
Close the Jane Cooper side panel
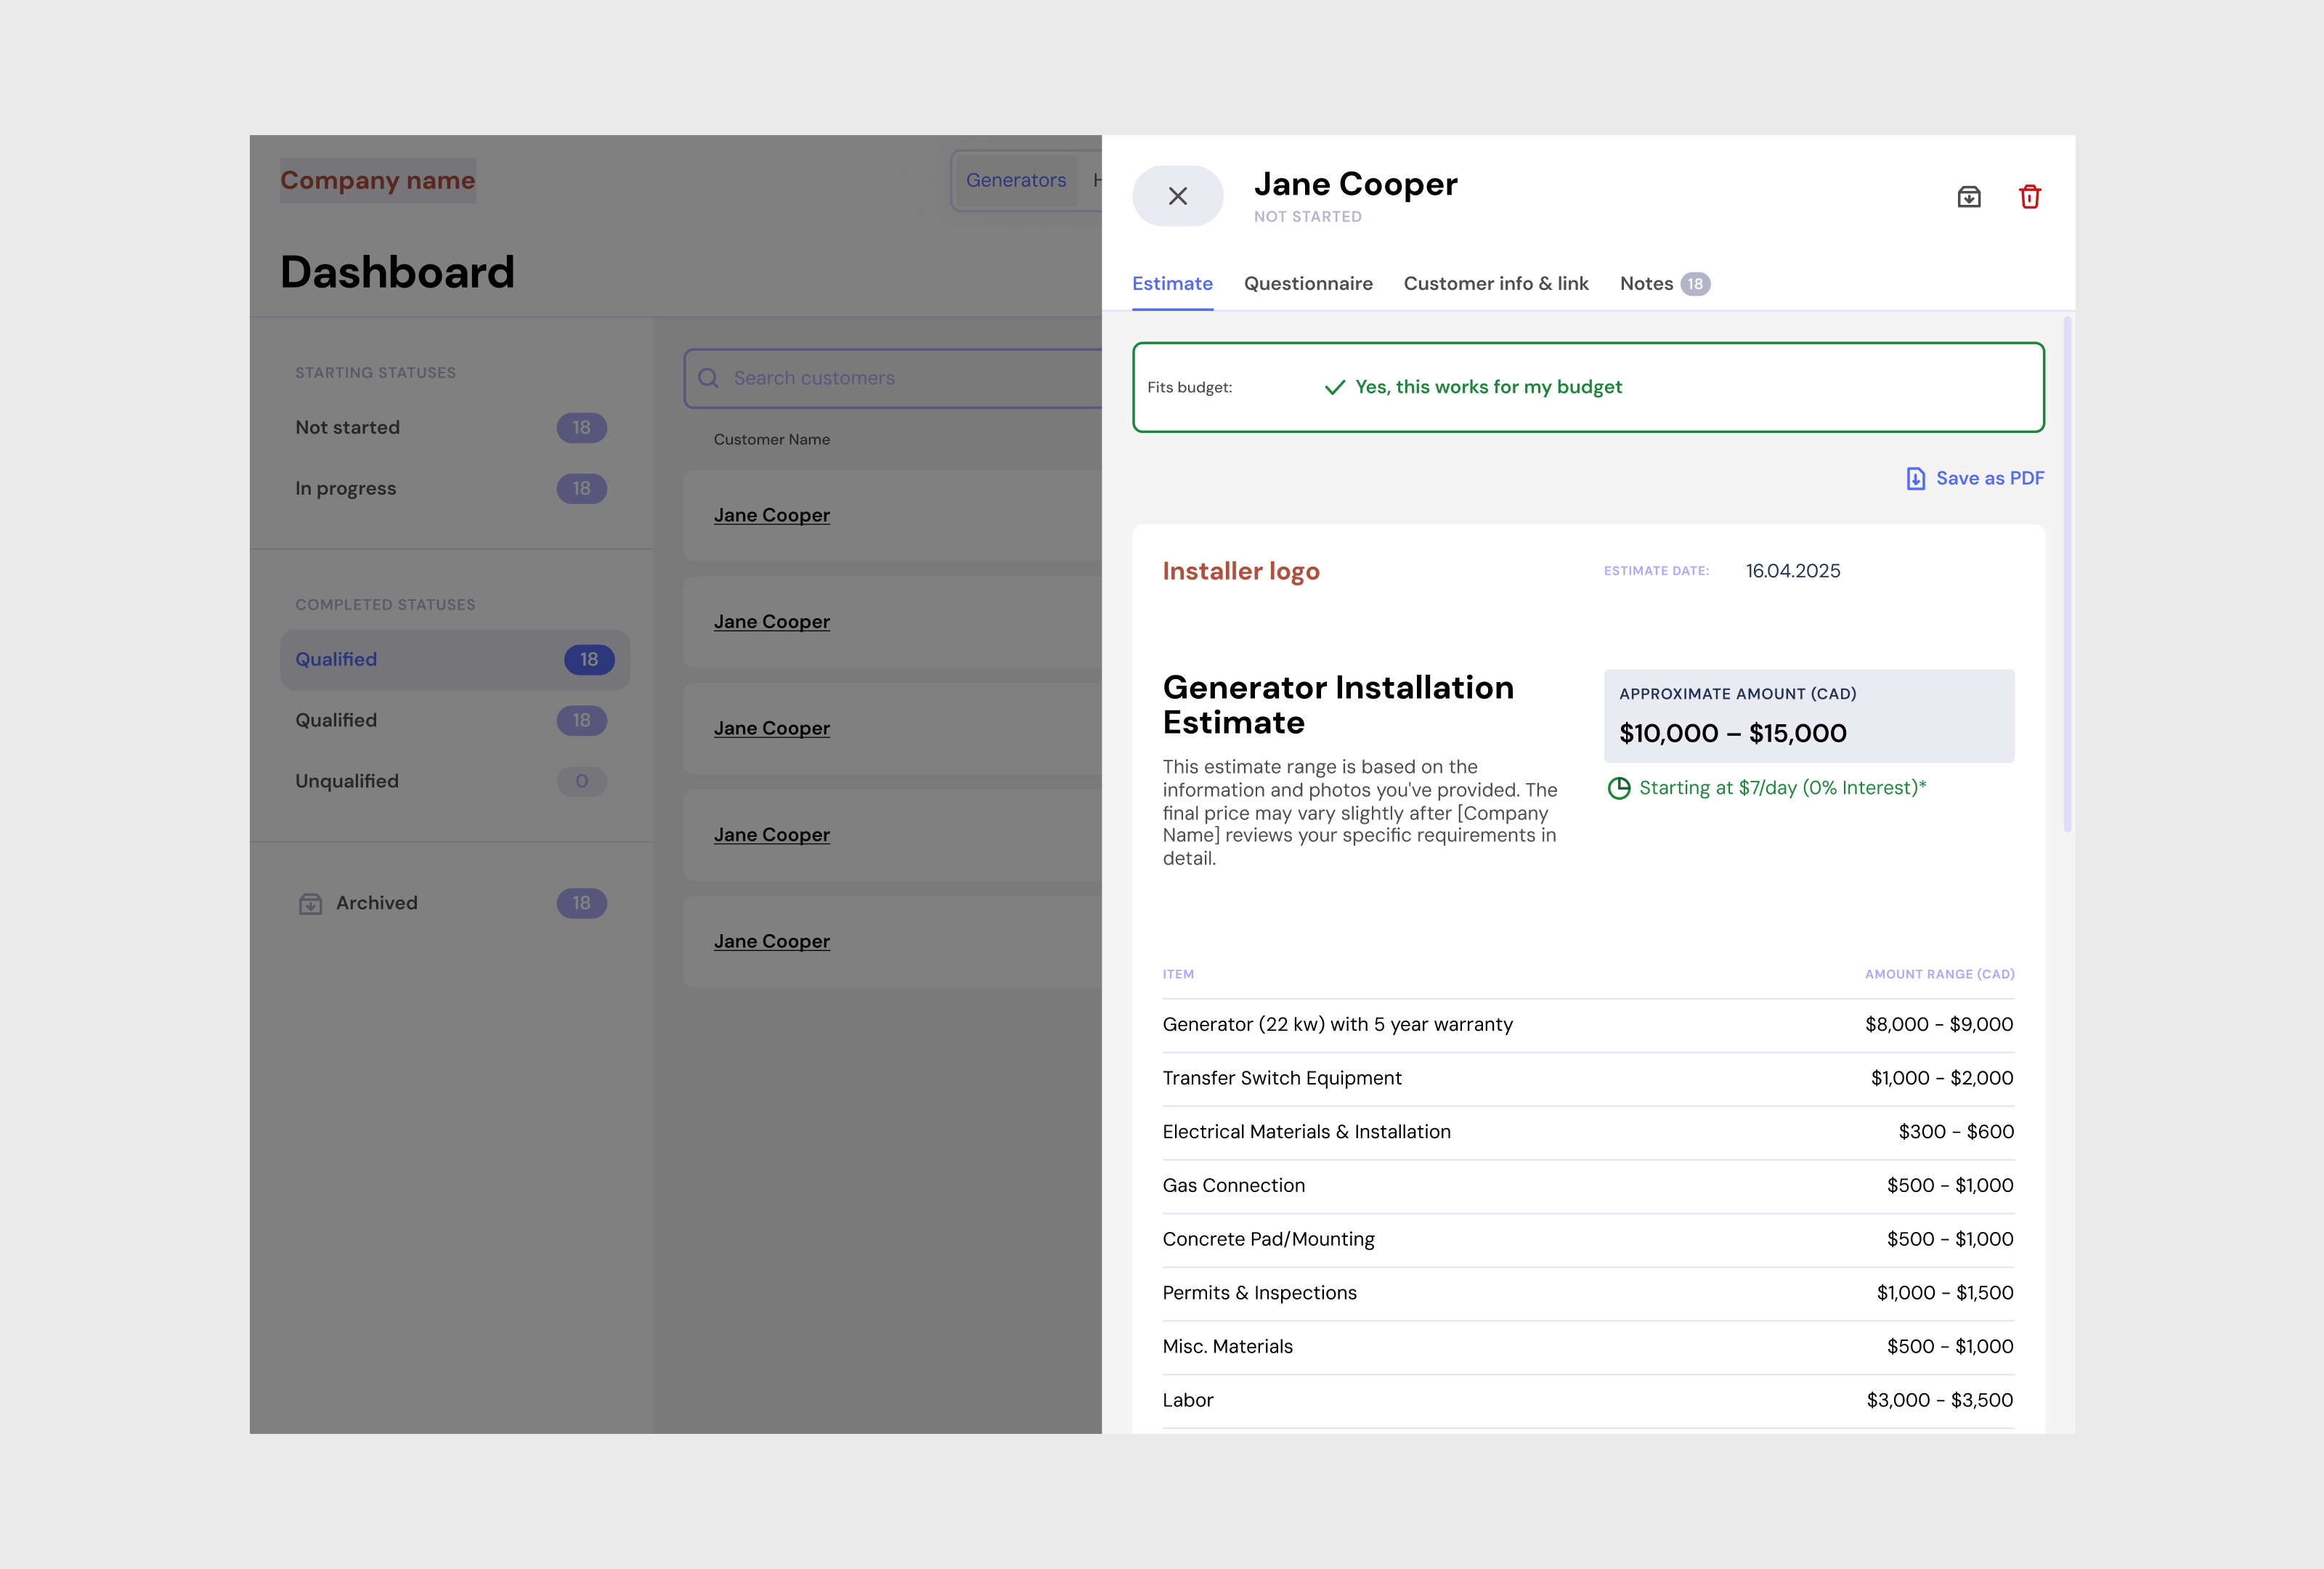[1177, 196]
